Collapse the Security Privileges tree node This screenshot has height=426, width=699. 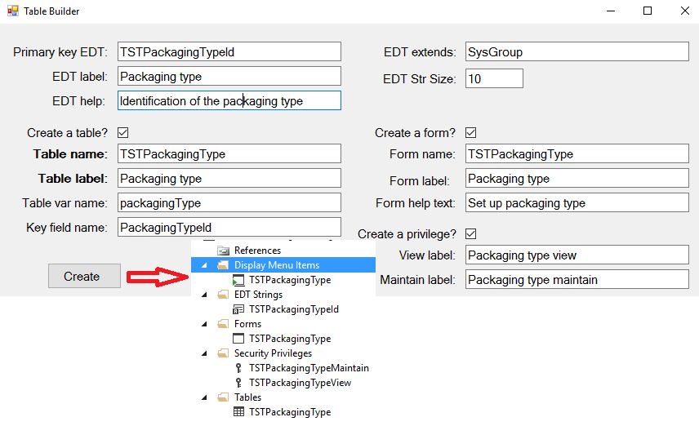coord(205,354)
